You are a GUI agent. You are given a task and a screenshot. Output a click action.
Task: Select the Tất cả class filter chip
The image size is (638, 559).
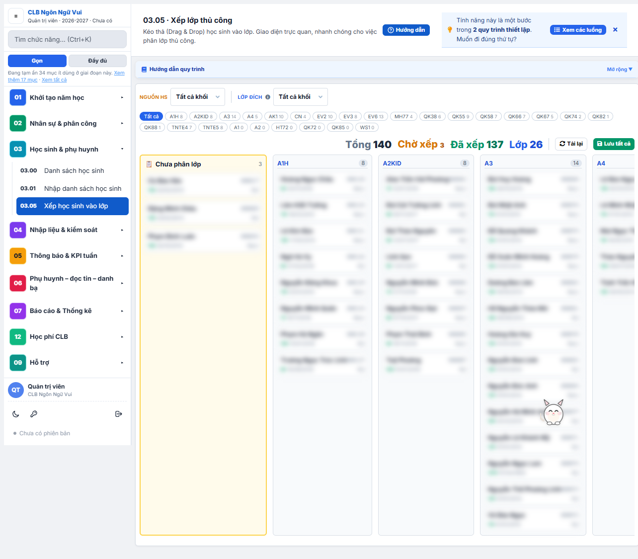(151, 116)
